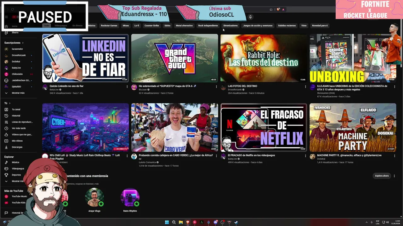Open options menu for LAS FOTOS DEL DESTINO video
403x226 pixels.
coord(305,87)
